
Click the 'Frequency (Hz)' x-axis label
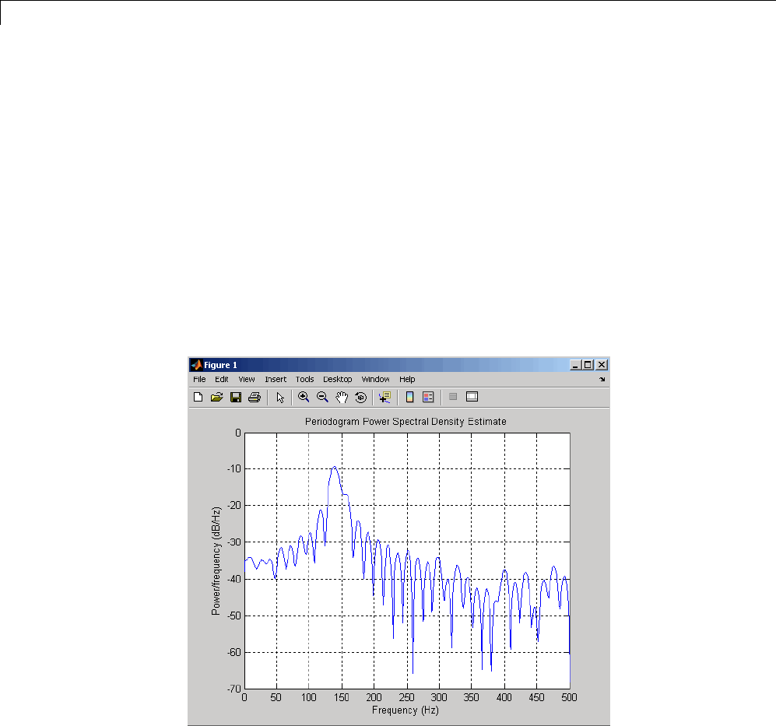(x=406, y=710)
